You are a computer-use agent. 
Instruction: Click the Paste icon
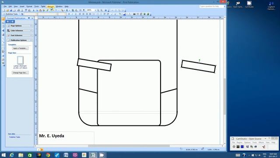(40, 10)
